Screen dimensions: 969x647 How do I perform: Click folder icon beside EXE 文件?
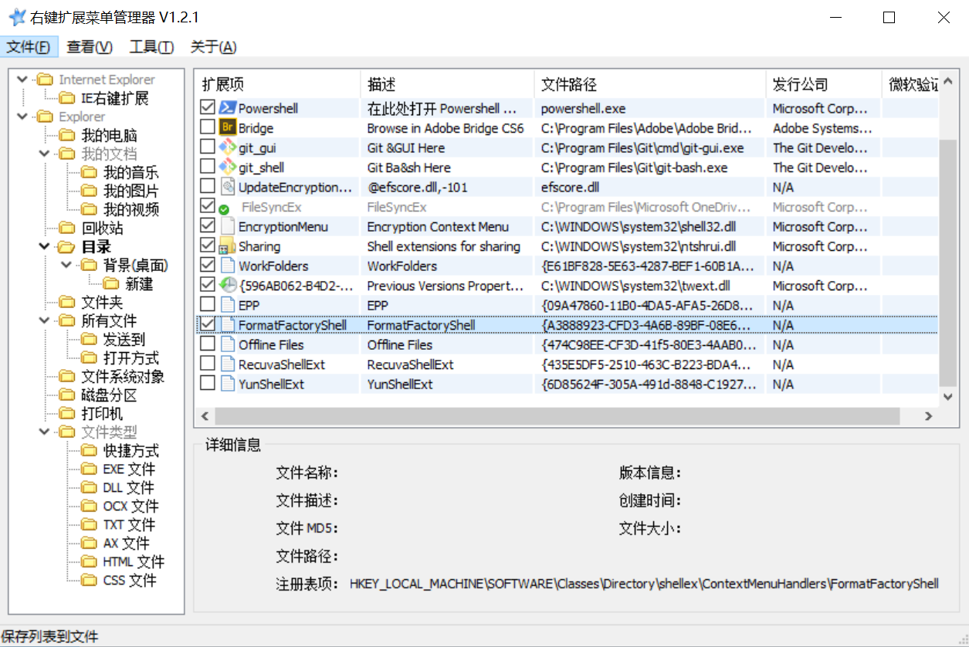point(90,469)
